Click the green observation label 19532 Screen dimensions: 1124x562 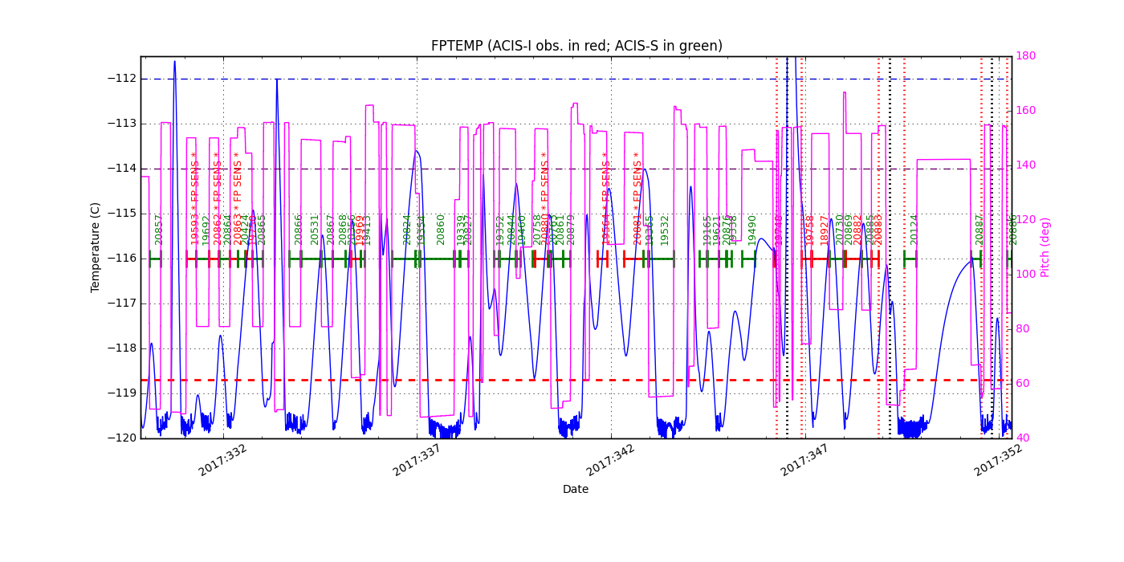[x=665, y=230]
